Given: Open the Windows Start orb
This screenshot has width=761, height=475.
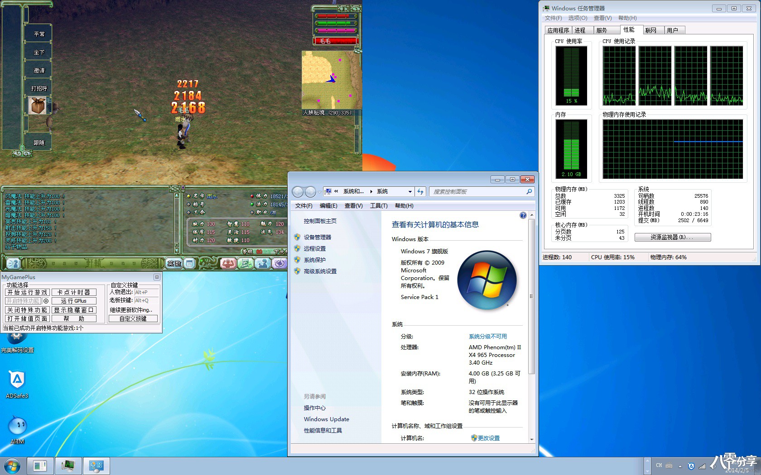Looking at the screenshot, I should click(x=12, y=466).
